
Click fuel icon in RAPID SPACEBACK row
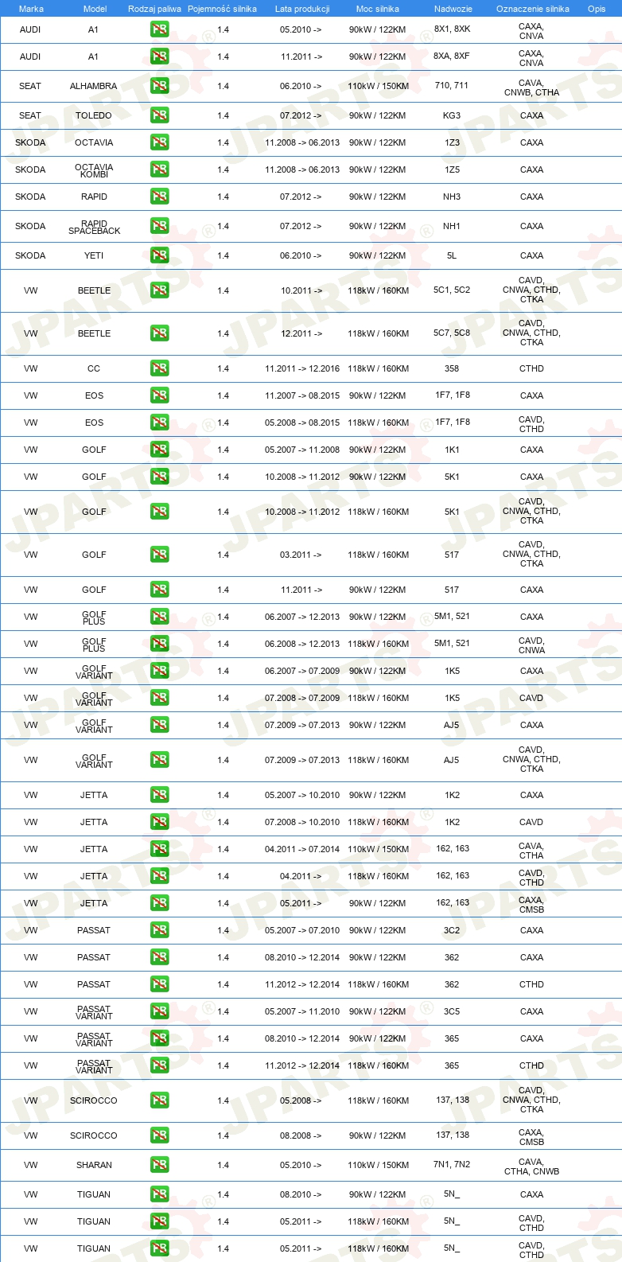[x=159, y=226]
